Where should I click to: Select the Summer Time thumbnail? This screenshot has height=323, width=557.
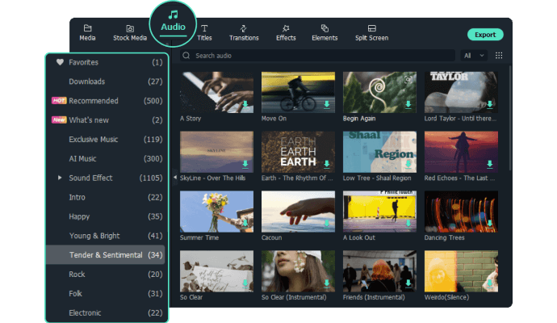tap(216, 211)
